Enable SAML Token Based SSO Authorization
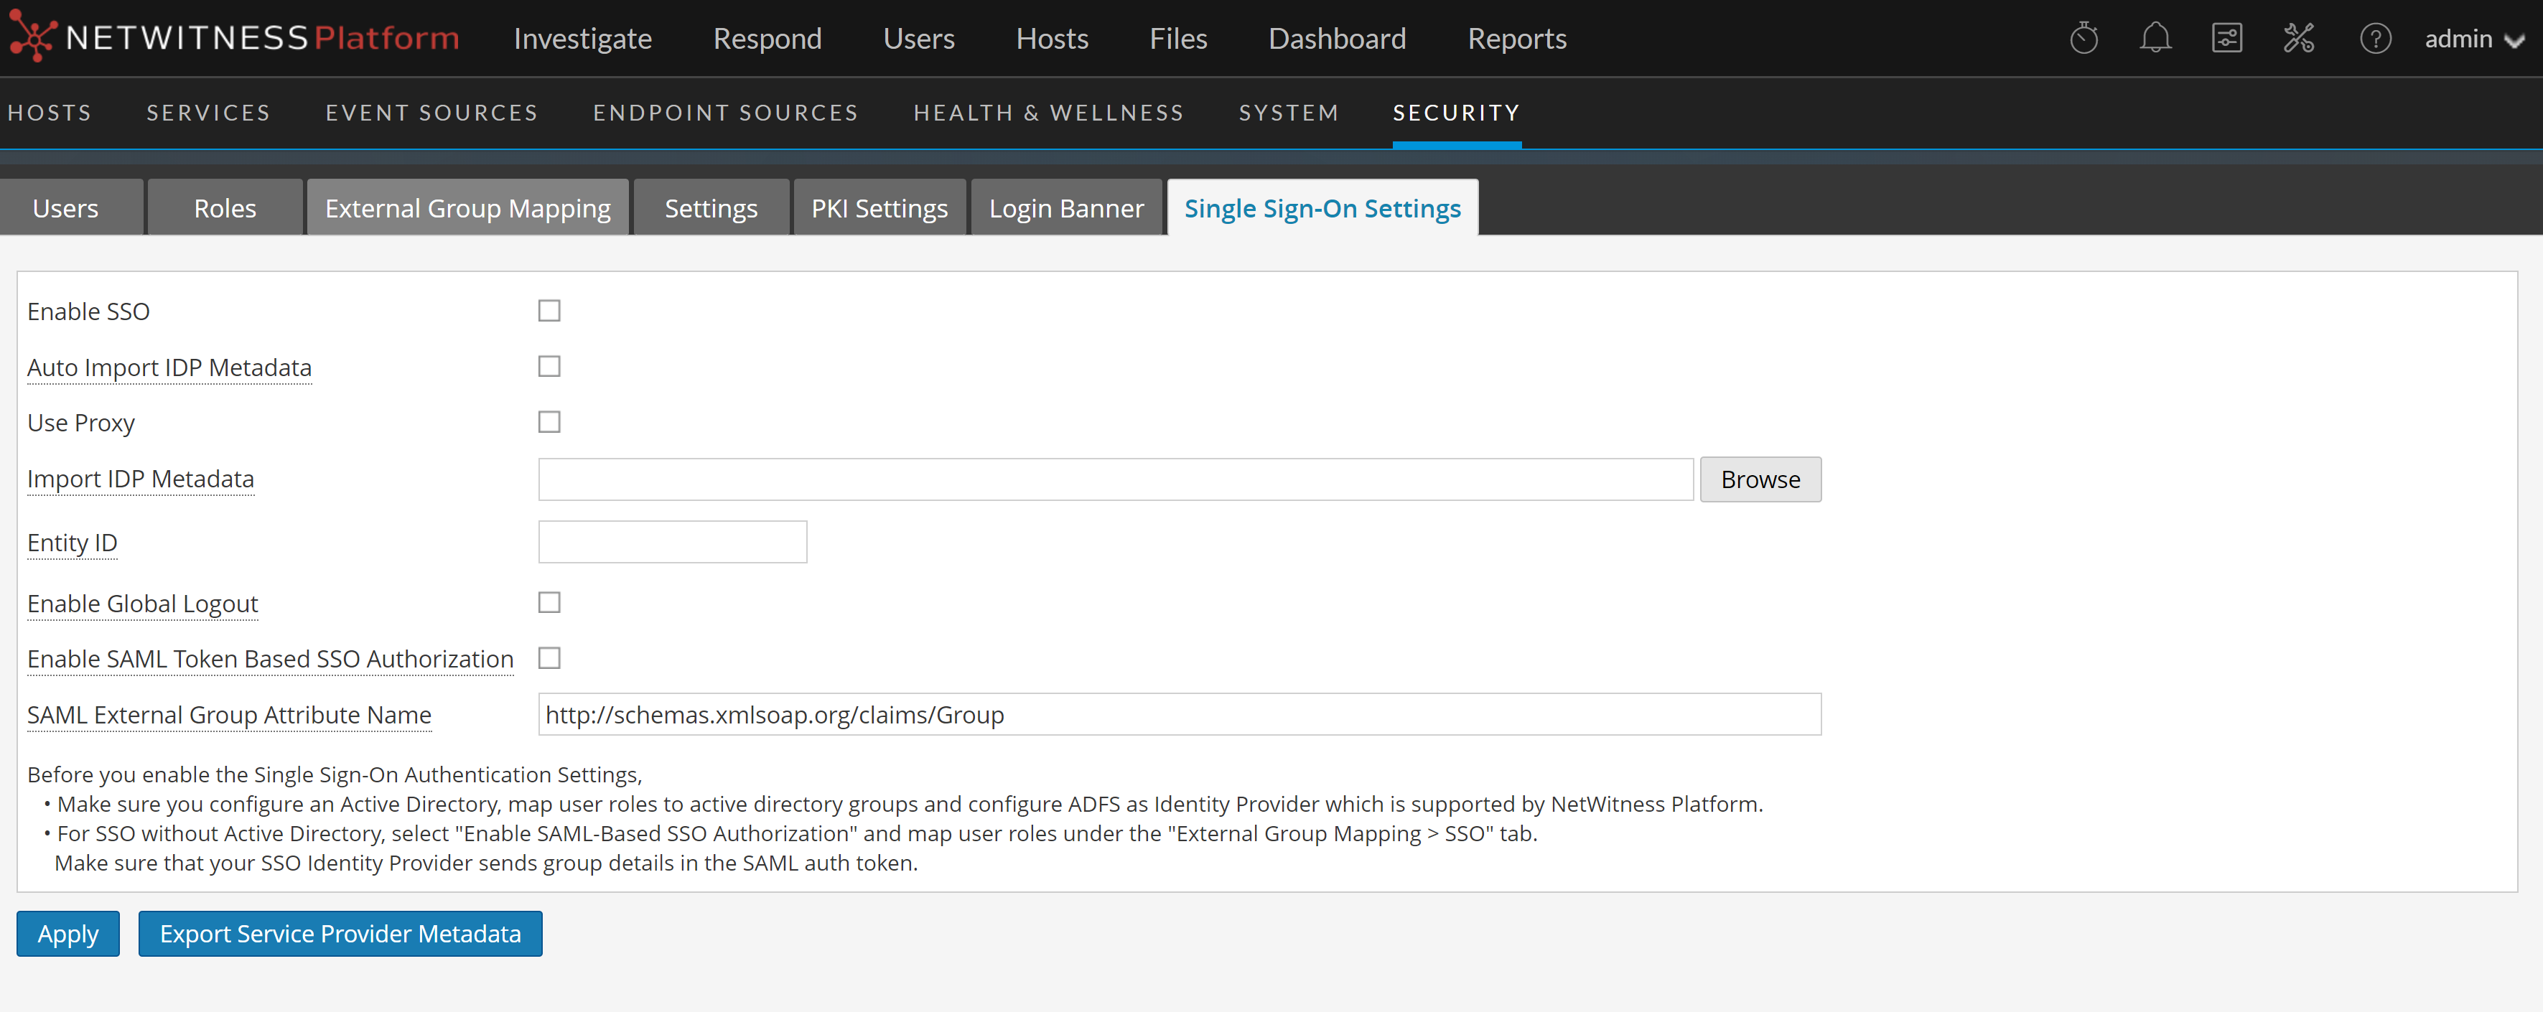Image resolution: width=2543 pixels, height=1012 pixels. [x=549, y=657]
